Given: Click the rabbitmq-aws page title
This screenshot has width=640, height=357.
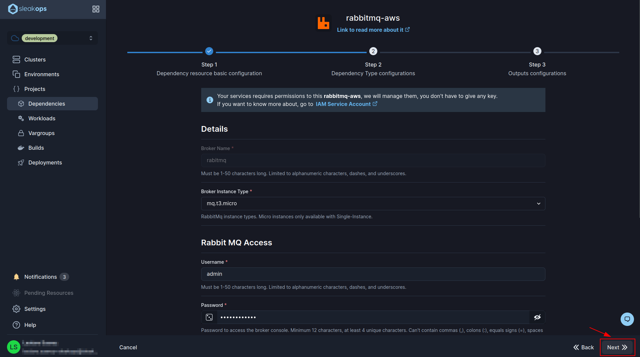Looking at the screenshot, I should [x=373, y=18].
